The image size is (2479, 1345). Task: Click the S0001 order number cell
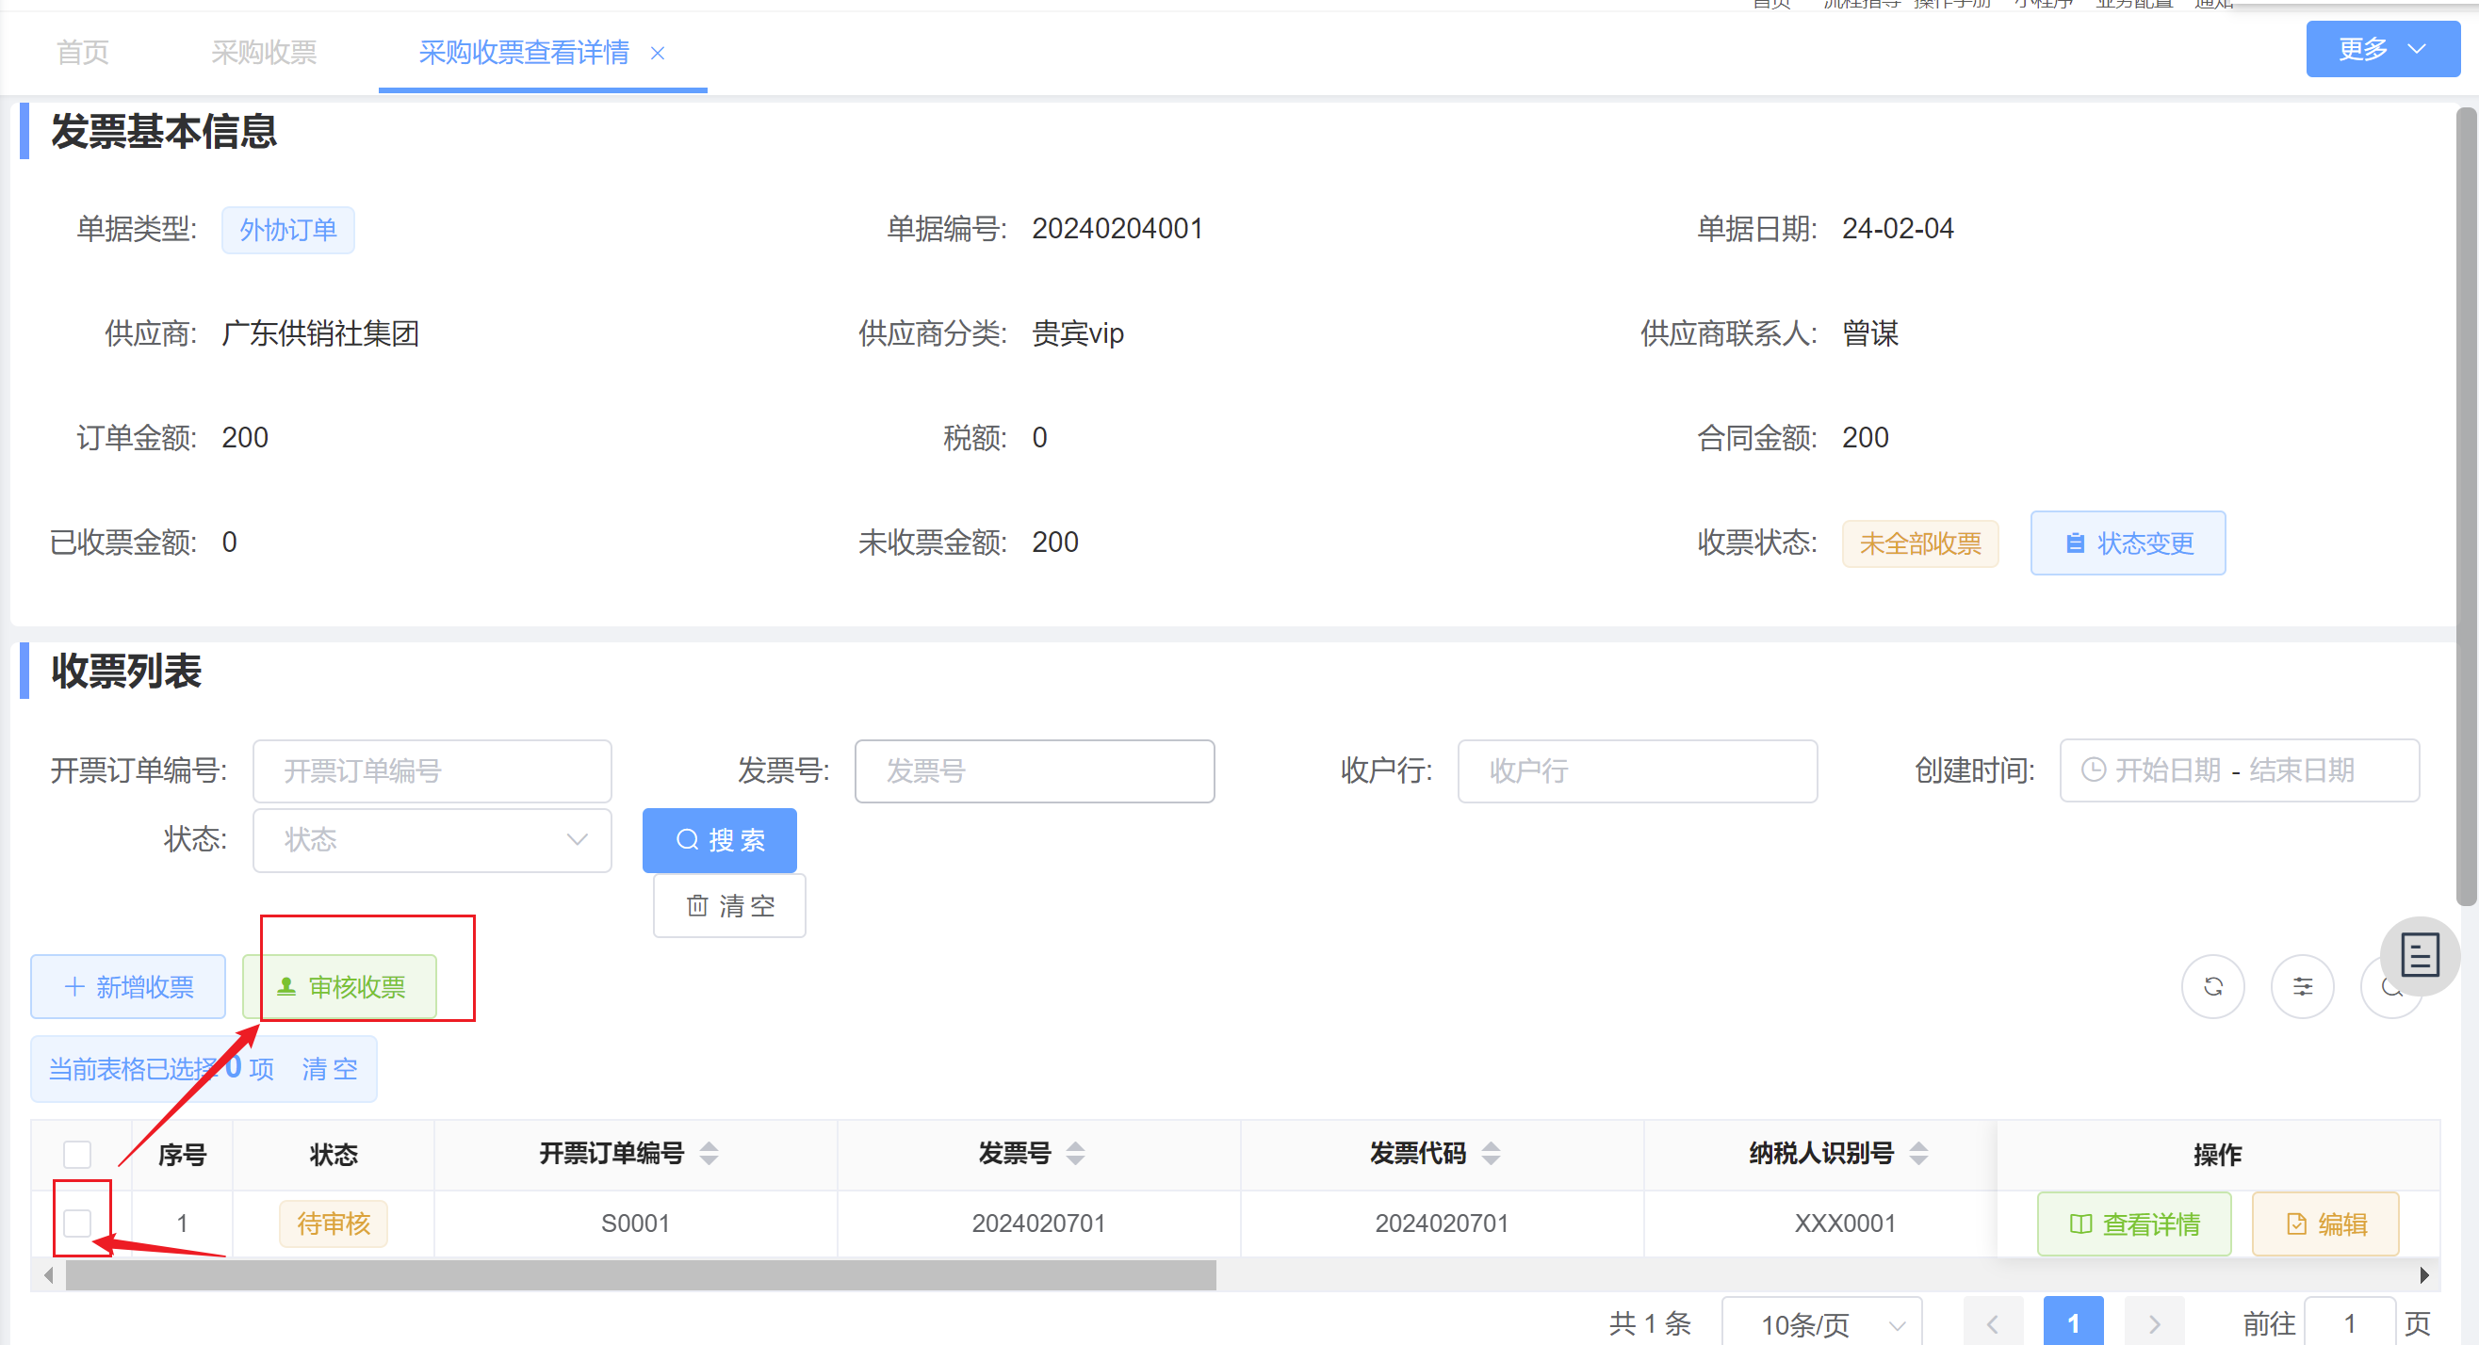pyautogui.click(x=635, y=1223)
